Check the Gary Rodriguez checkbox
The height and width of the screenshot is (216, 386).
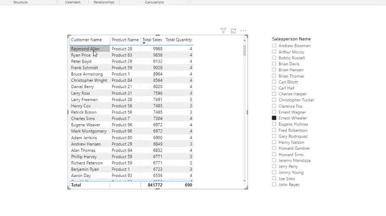coord(274,136)
